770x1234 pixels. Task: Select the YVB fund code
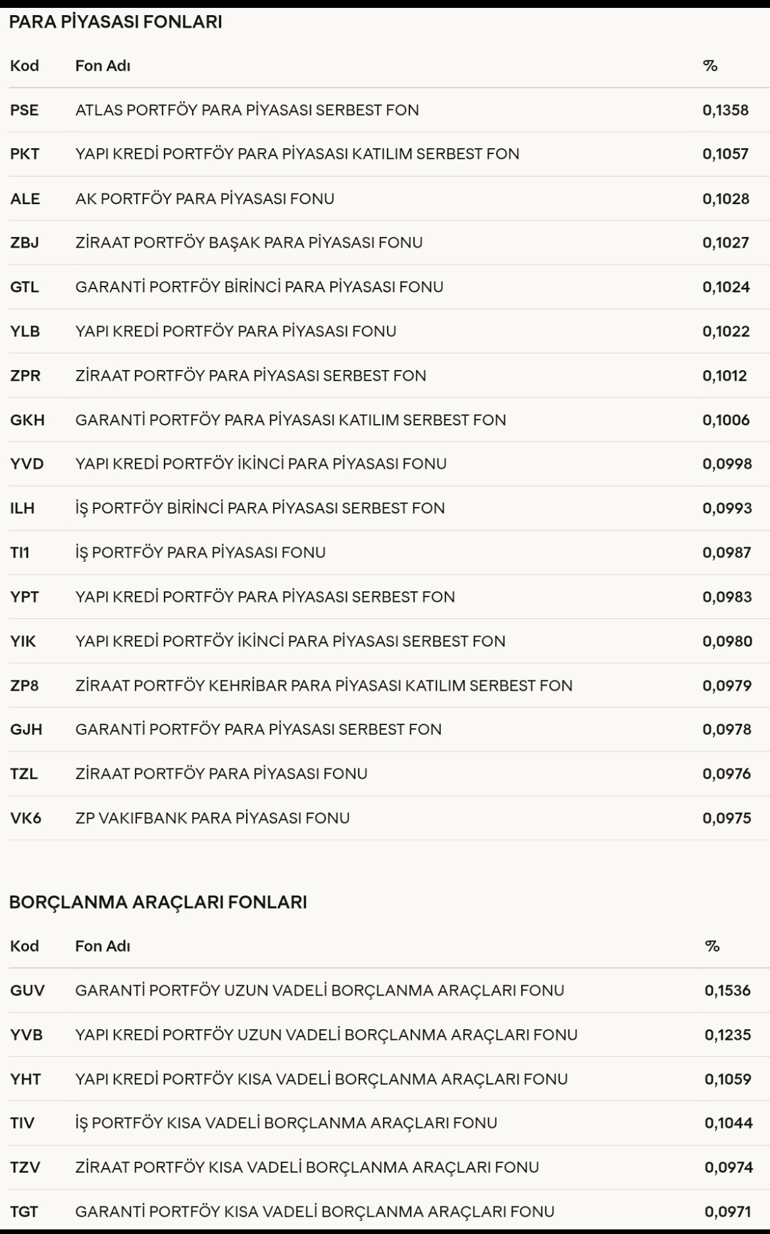point(26,1035)
